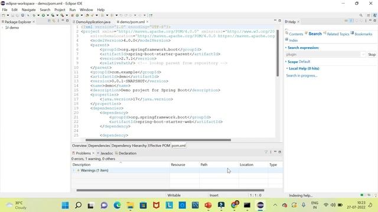This screenshot has height=212, width=378.
Task: Click the filter icon in Problems view
Action: [266, 152]
